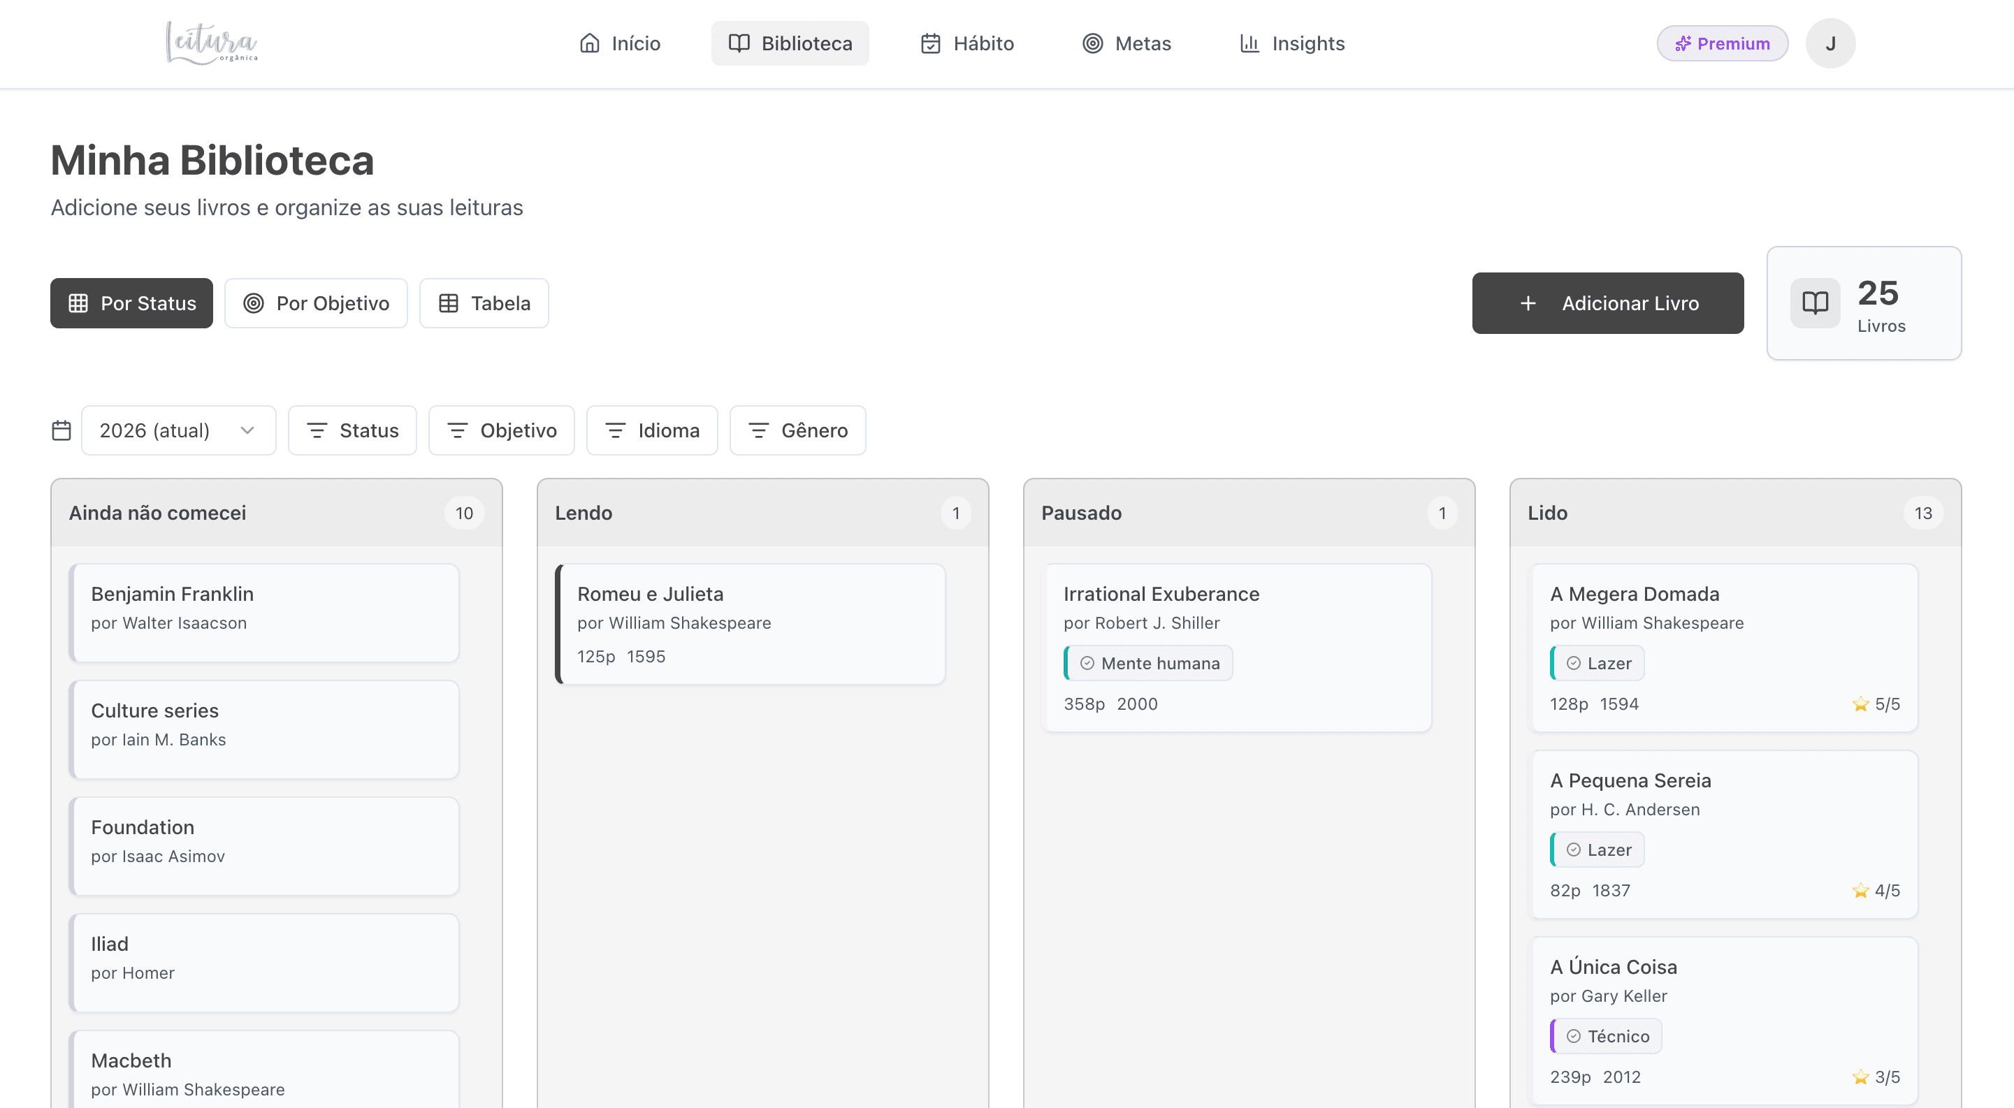This screenshot has width=2014, height=1108.
Task: Expand the Status filter
Action: [352, 430]
